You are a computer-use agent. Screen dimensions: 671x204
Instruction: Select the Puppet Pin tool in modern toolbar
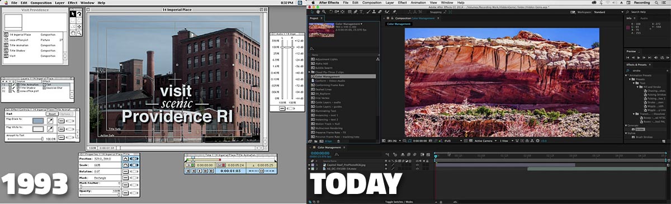click(x=394, y=12)
